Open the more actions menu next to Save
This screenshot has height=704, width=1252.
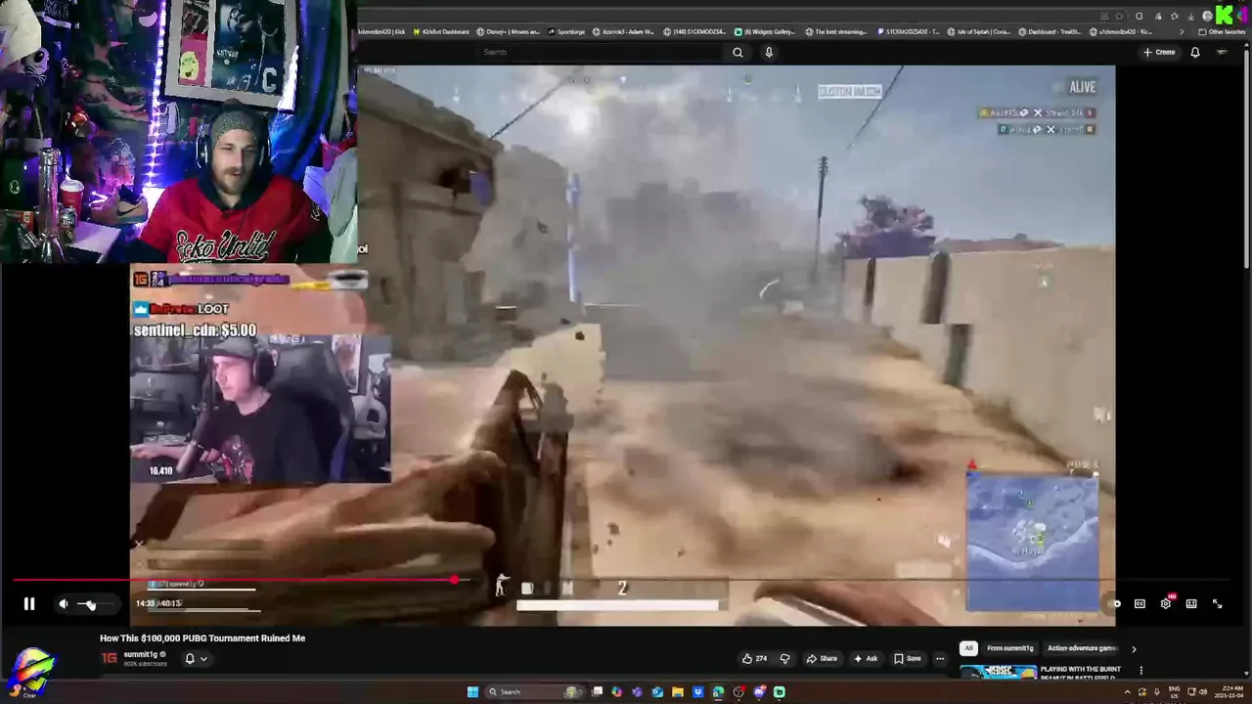click(940, 658)
